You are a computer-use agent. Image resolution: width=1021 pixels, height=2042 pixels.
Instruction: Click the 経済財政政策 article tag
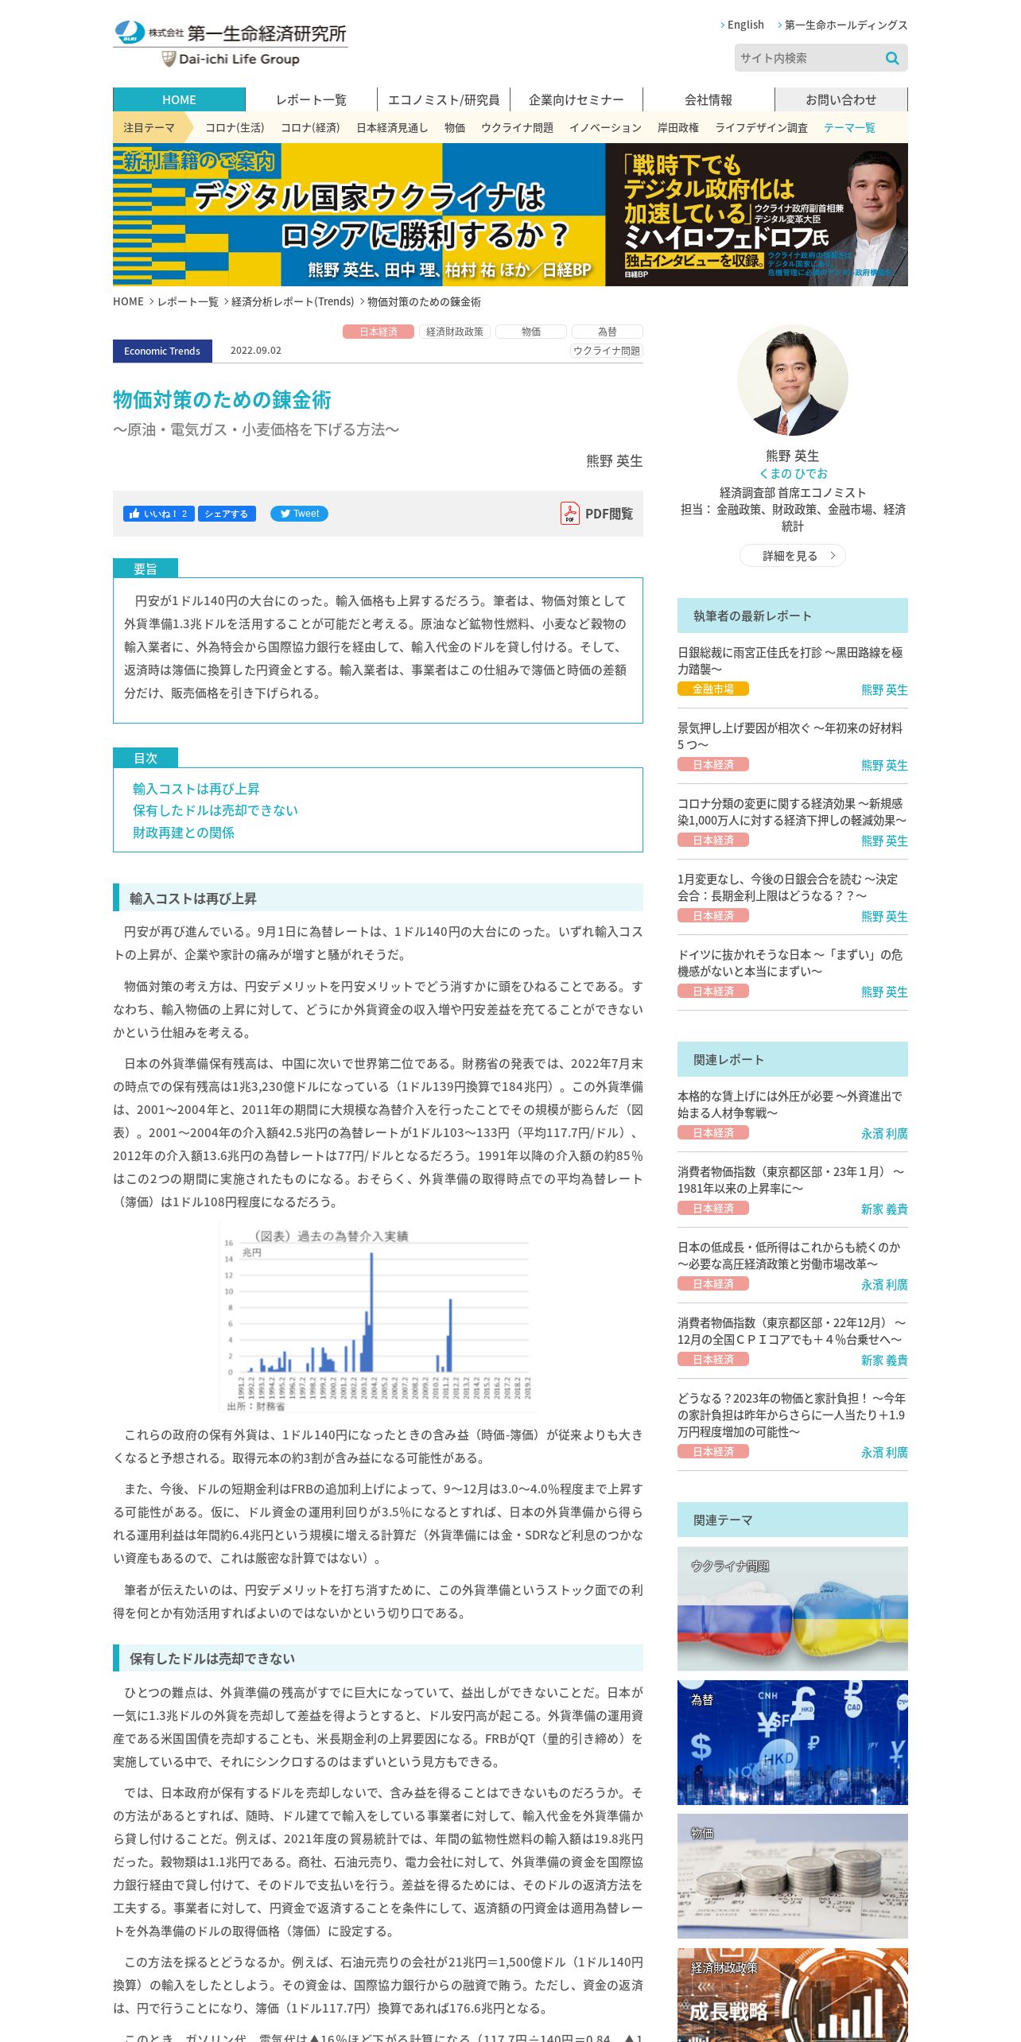point(455,332)
